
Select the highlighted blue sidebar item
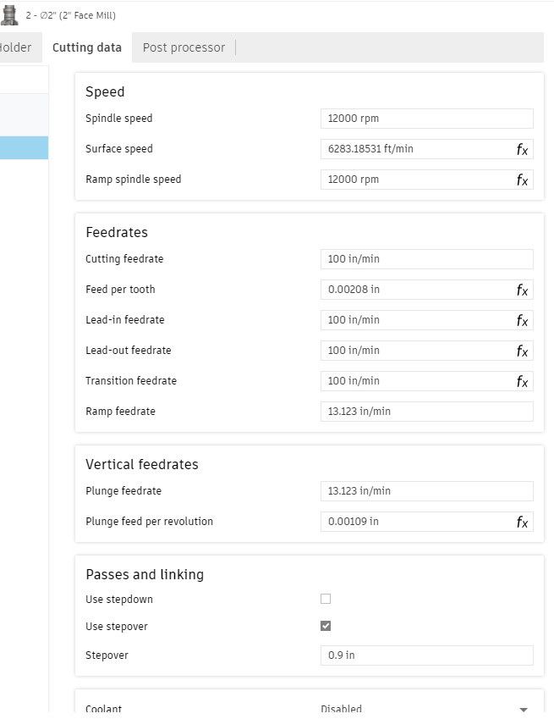coord(24,147)
